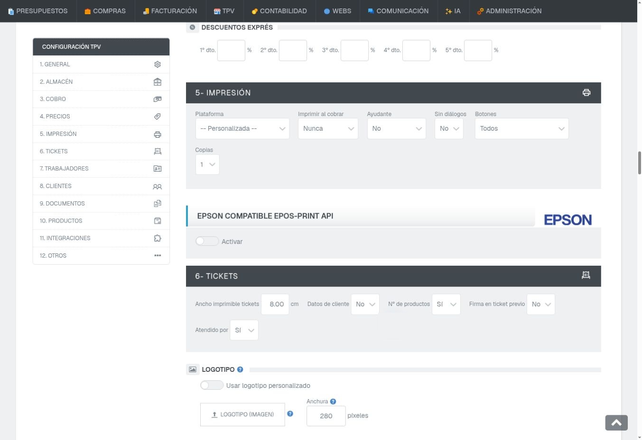
Task: Go to 7. TRABAJADORES in sidebar
Action: [101, 169]
